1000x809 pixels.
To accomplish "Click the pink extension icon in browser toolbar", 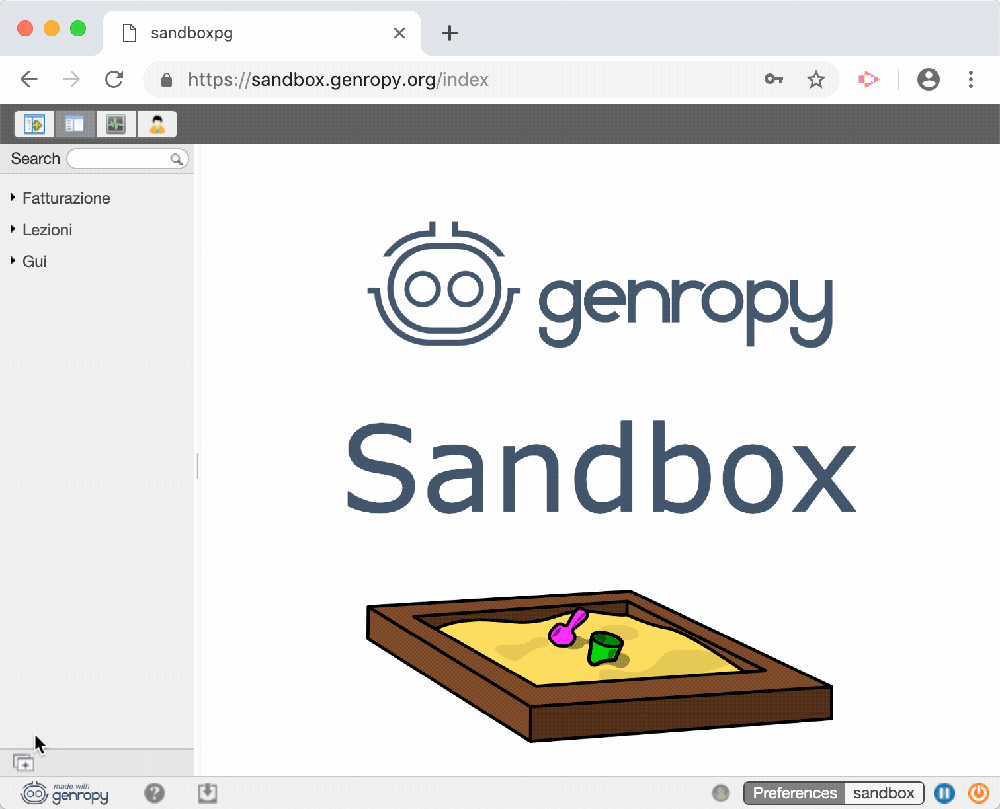I will 868,79.
